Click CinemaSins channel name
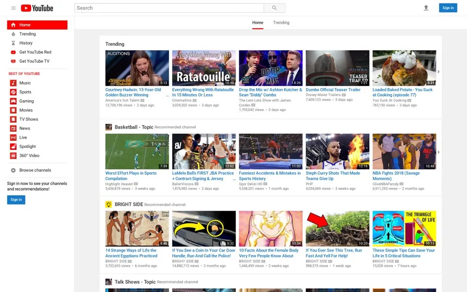This screenshot has height=292, width=467. click(x=182, y=100)
